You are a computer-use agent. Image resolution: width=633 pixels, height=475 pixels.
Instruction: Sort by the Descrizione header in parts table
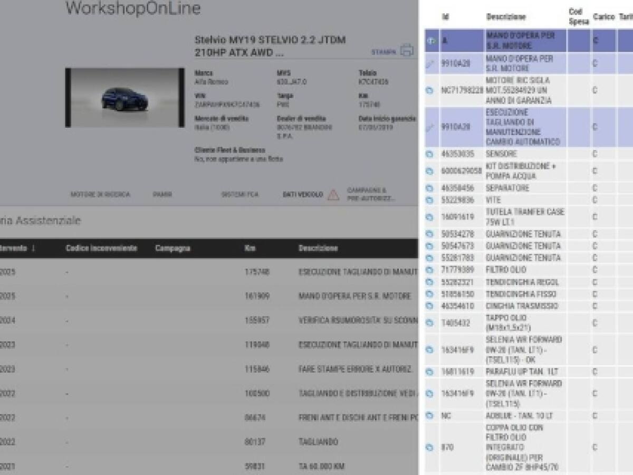pyautogui.click(x=505, y=17)
